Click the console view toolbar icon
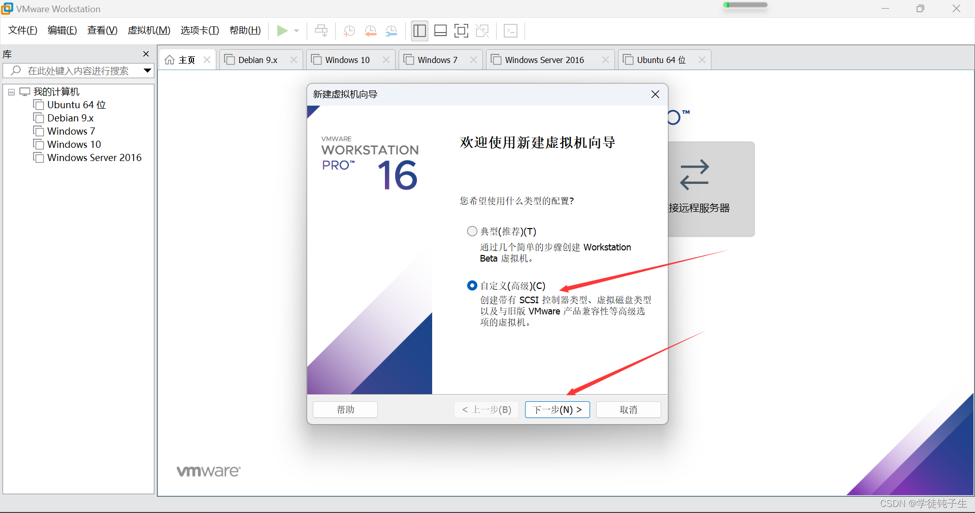 [510, 31]
